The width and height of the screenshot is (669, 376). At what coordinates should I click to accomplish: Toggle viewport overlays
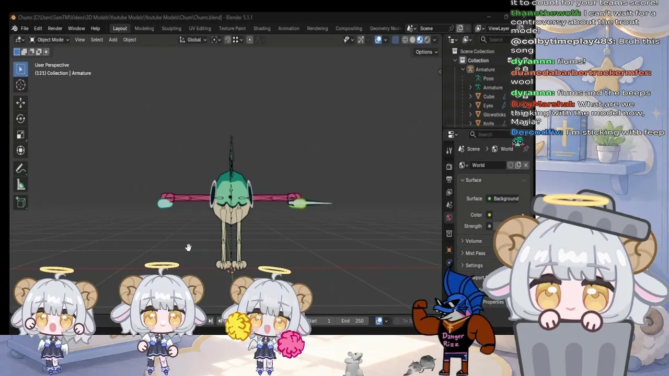378,40
